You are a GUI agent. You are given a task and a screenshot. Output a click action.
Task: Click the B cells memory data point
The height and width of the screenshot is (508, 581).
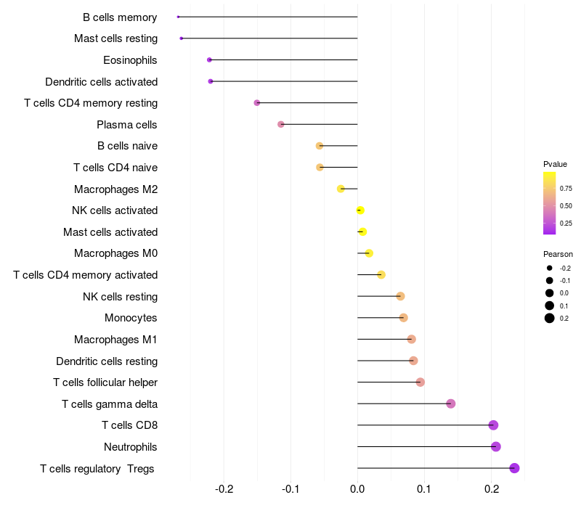[x=178, y=17]
